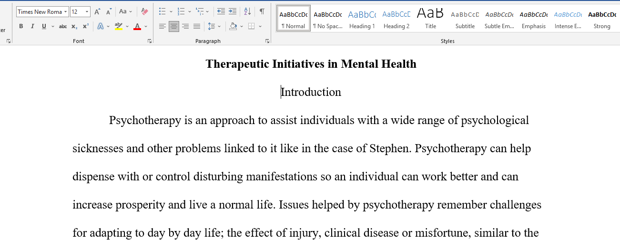Viewport: 620px width, 251px height.
Task: Increase font size with Grow Font
Action: 97,11
